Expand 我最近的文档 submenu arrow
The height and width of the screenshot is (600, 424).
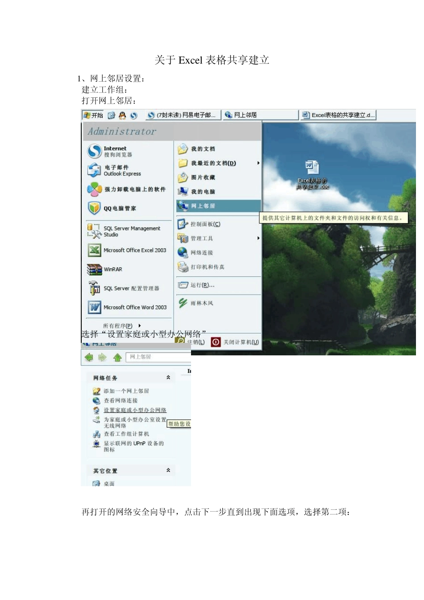pyautogui.click(x=258, y=163)
